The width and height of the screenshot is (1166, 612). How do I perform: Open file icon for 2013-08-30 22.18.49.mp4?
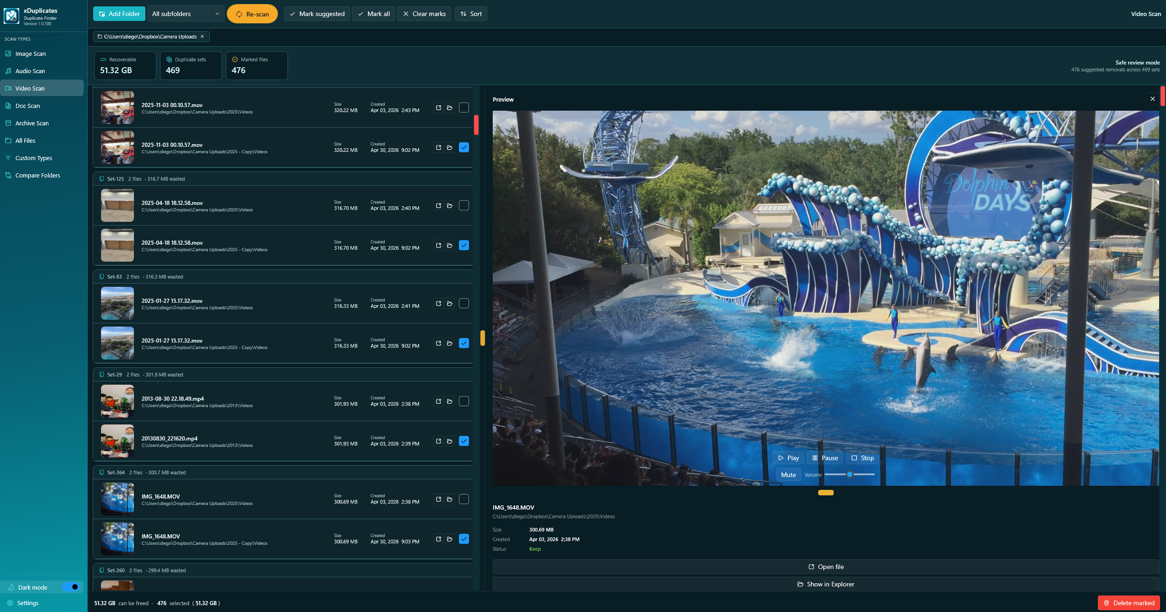tap(438, 401)
